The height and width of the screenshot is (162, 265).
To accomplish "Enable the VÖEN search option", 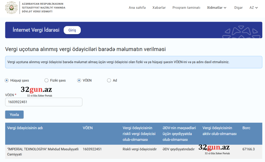I will [x=79, y=80].
